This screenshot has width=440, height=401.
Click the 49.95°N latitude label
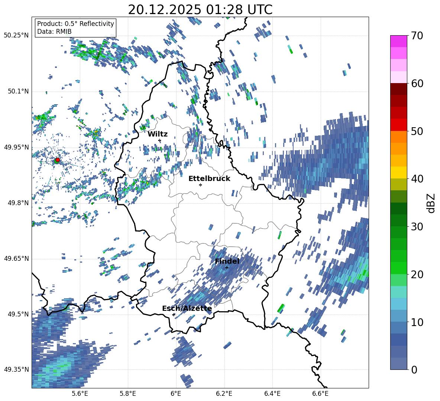(16, 147)
